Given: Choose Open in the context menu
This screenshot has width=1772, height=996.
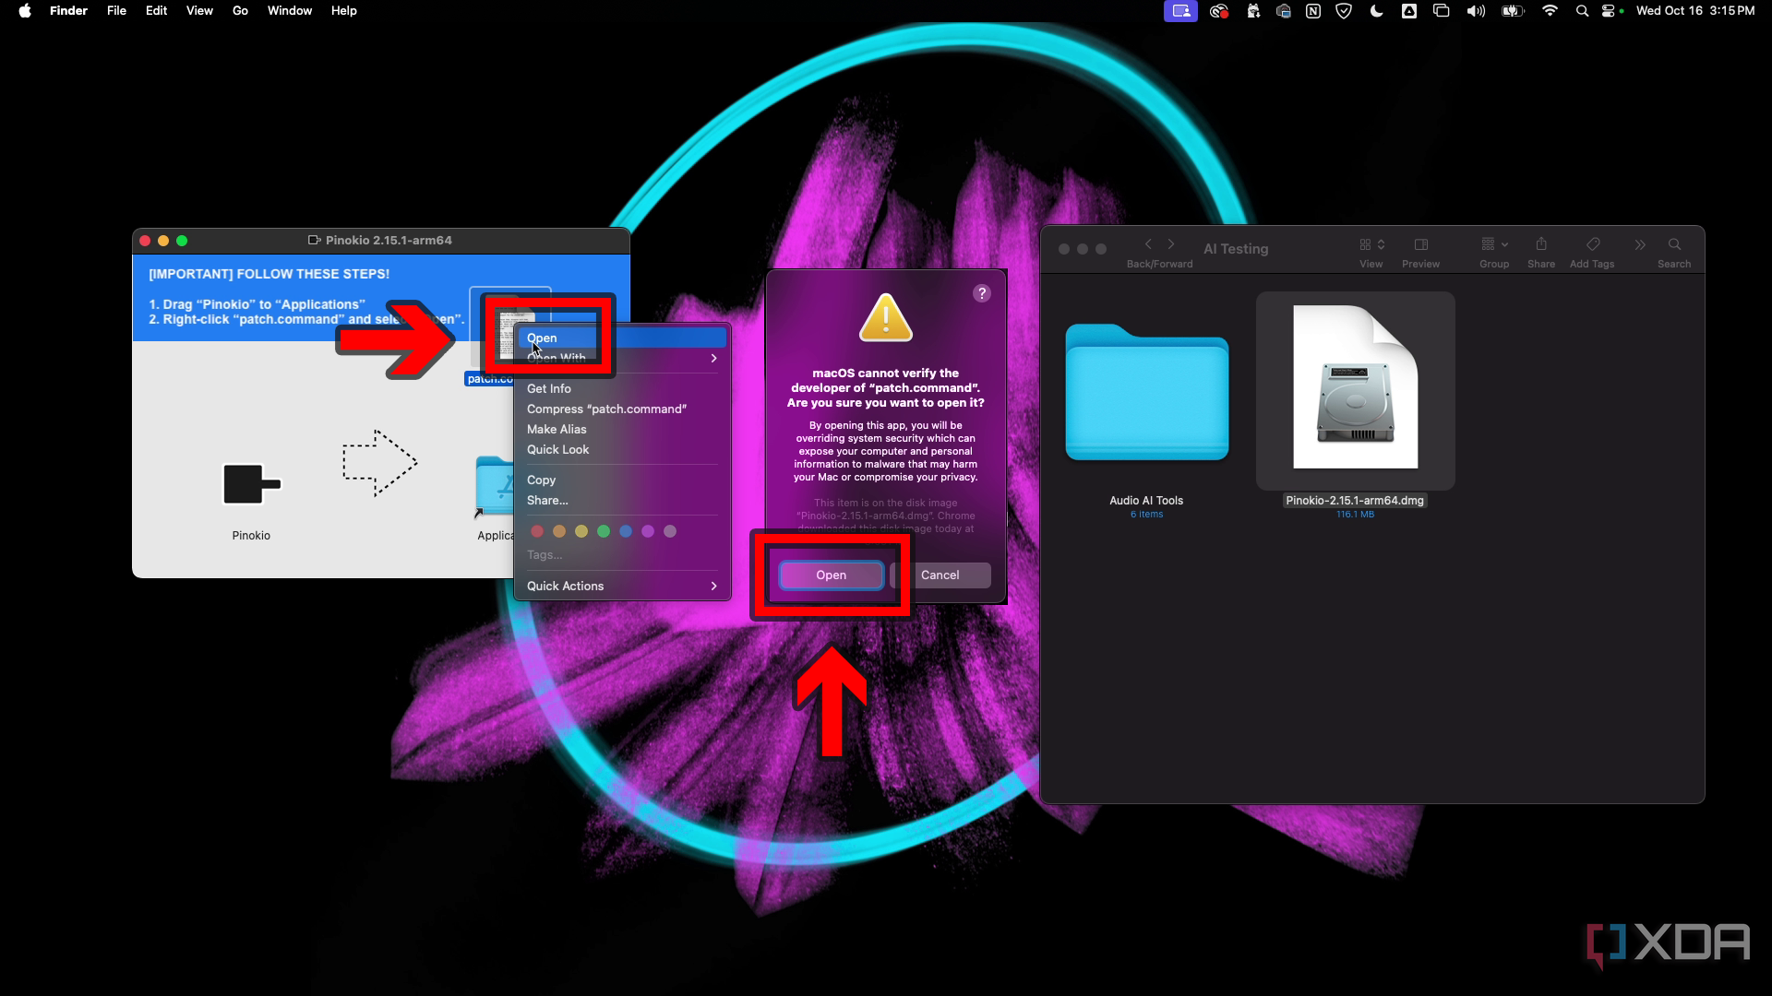Looking at the screenshot, I should [622, 338].
